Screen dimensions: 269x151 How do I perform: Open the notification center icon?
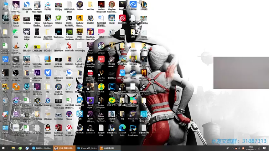point(264,148)
